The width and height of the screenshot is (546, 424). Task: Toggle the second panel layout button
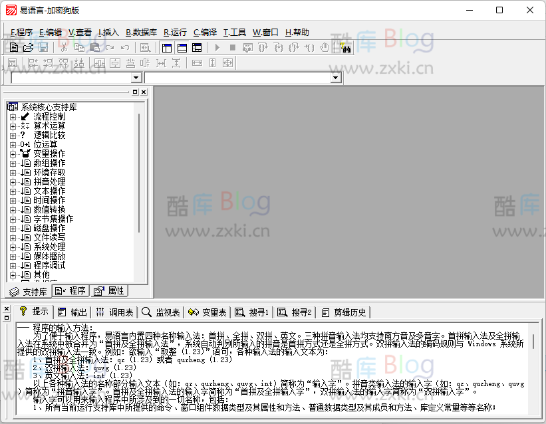click(x=182, y=48)
